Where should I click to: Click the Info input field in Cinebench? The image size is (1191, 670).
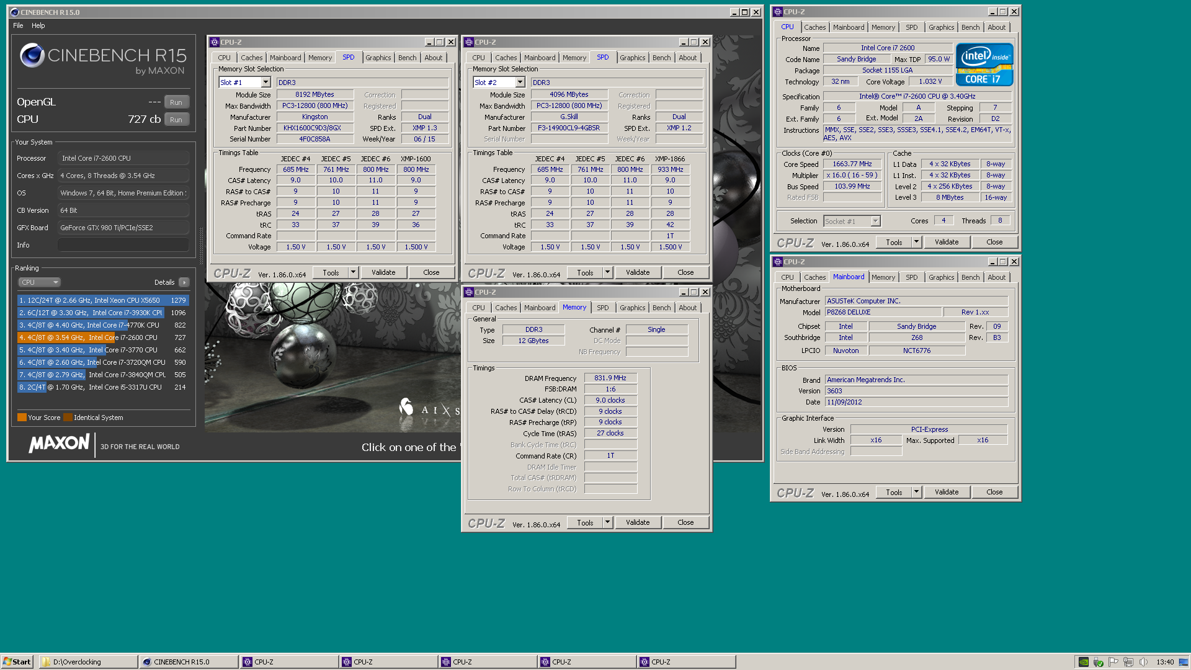pyautogui.click(x=123, y=245)
